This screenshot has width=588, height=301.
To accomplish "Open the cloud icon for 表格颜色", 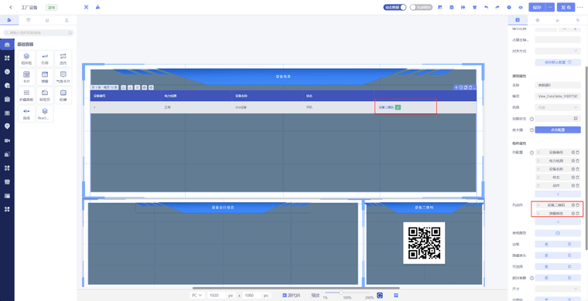I will coord(558,233).
